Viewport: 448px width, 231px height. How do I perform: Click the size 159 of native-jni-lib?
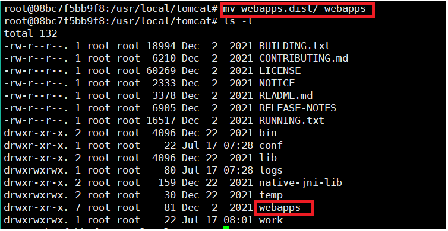167,182
